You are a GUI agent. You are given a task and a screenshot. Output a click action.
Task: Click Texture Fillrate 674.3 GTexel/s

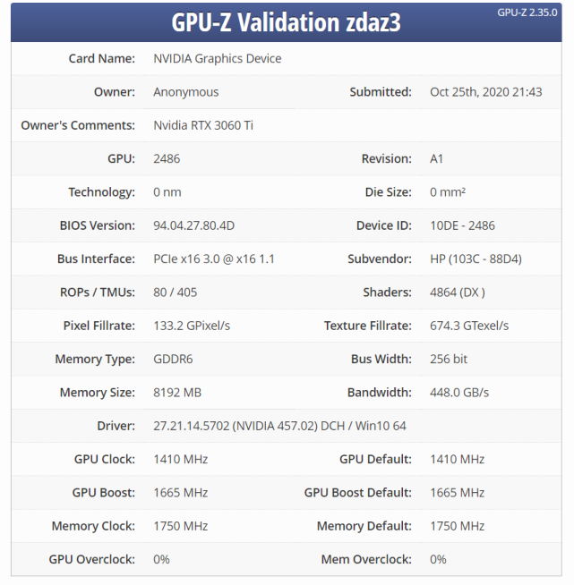pos(469,326)
